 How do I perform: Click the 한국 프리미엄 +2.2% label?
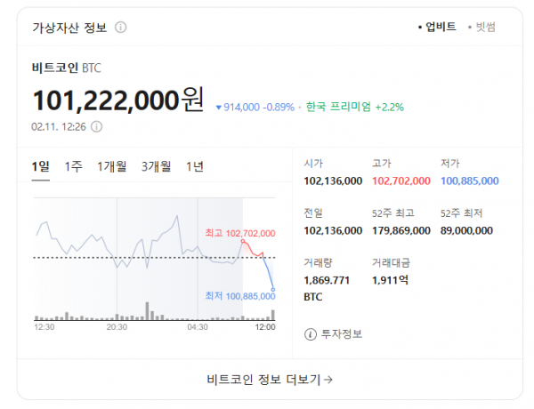click(354, 107)
